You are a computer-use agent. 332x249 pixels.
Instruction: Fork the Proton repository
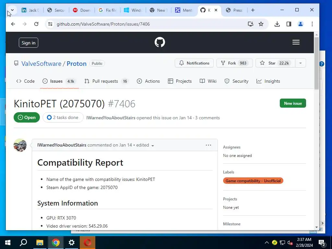pyautogui.click(x=234, y=63)
